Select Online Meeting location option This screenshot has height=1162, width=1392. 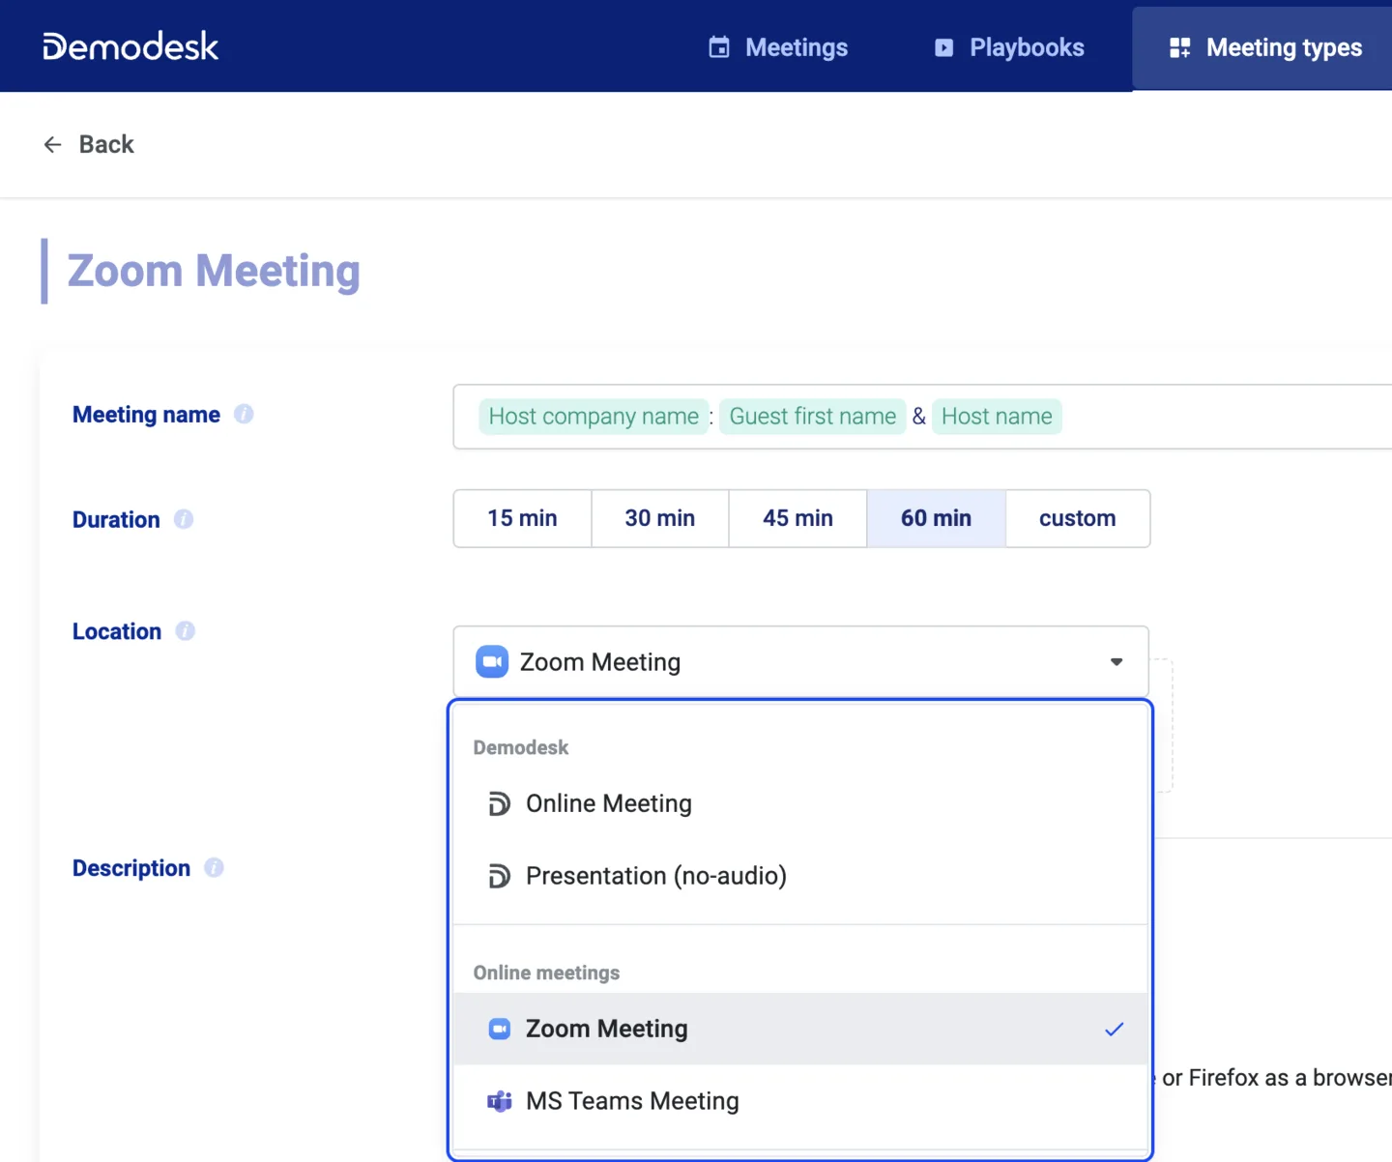click(800, 803)
